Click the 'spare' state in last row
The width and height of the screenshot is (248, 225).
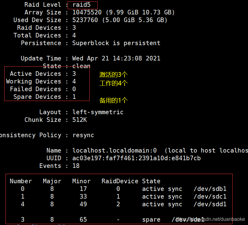(151, 219)
